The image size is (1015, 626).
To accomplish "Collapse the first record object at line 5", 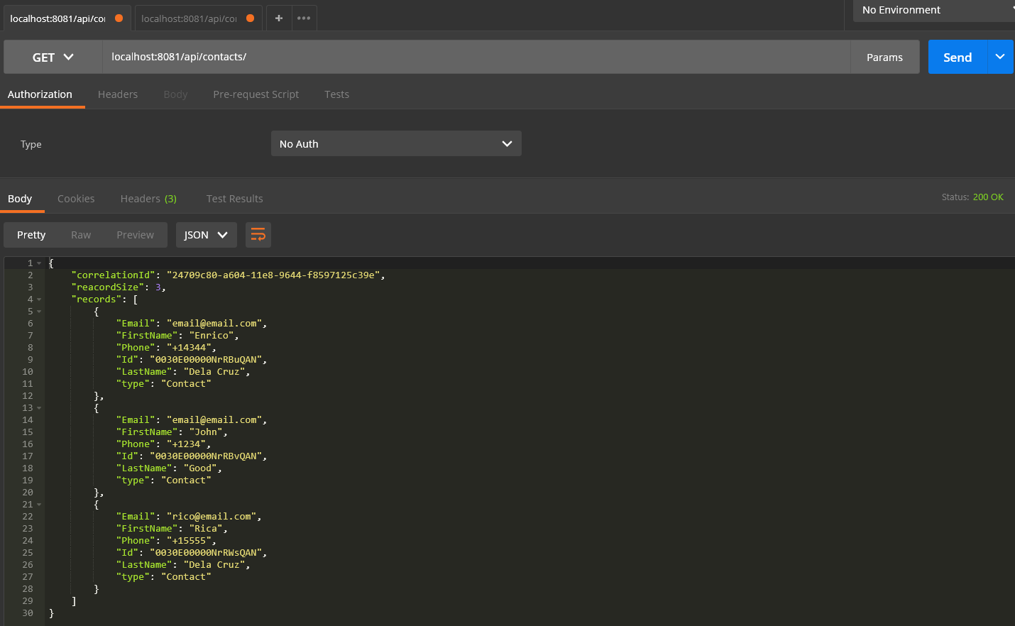I will (x=39, y=312).
